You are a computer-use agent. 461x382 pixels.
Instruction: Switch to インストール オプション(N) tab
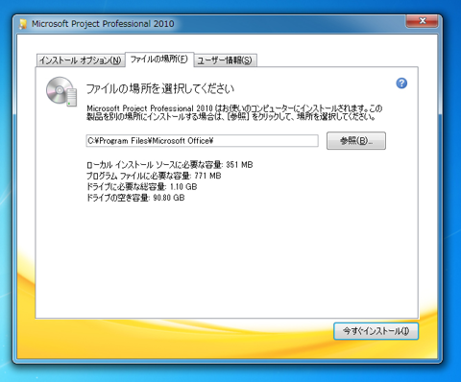[80, 60]
